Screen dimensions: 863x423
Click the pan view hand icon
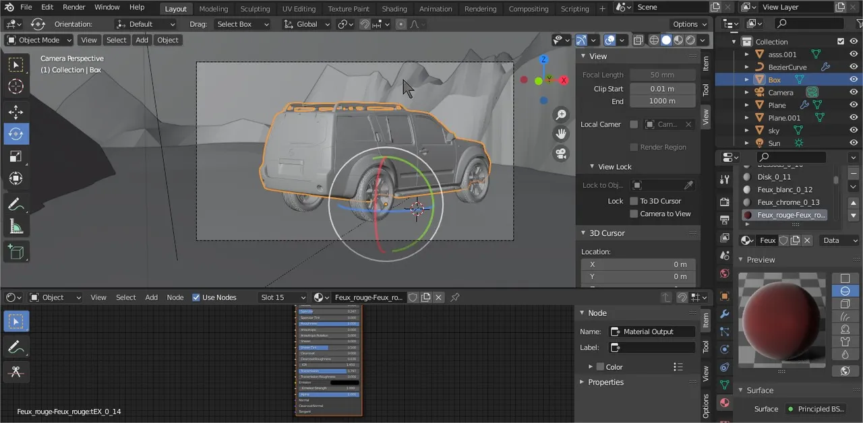tap(560, 134)
